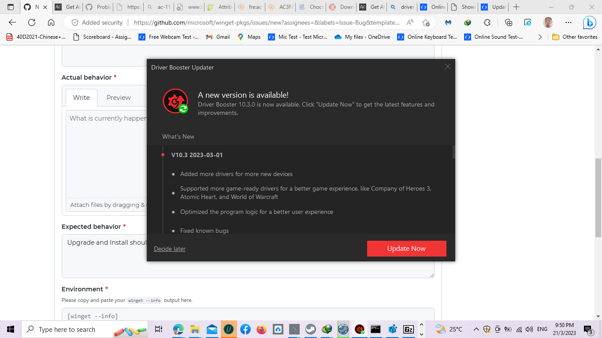Refresh the GitHub page
602x338 pixels.
pyautogui.click(x=32, y=22)
